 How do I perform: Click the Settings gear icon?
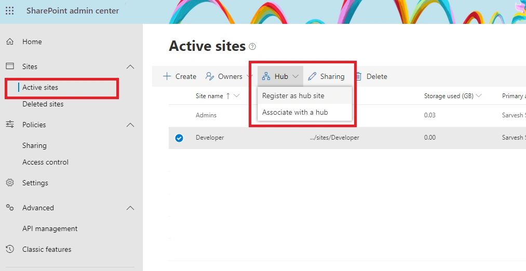(10, 183)
